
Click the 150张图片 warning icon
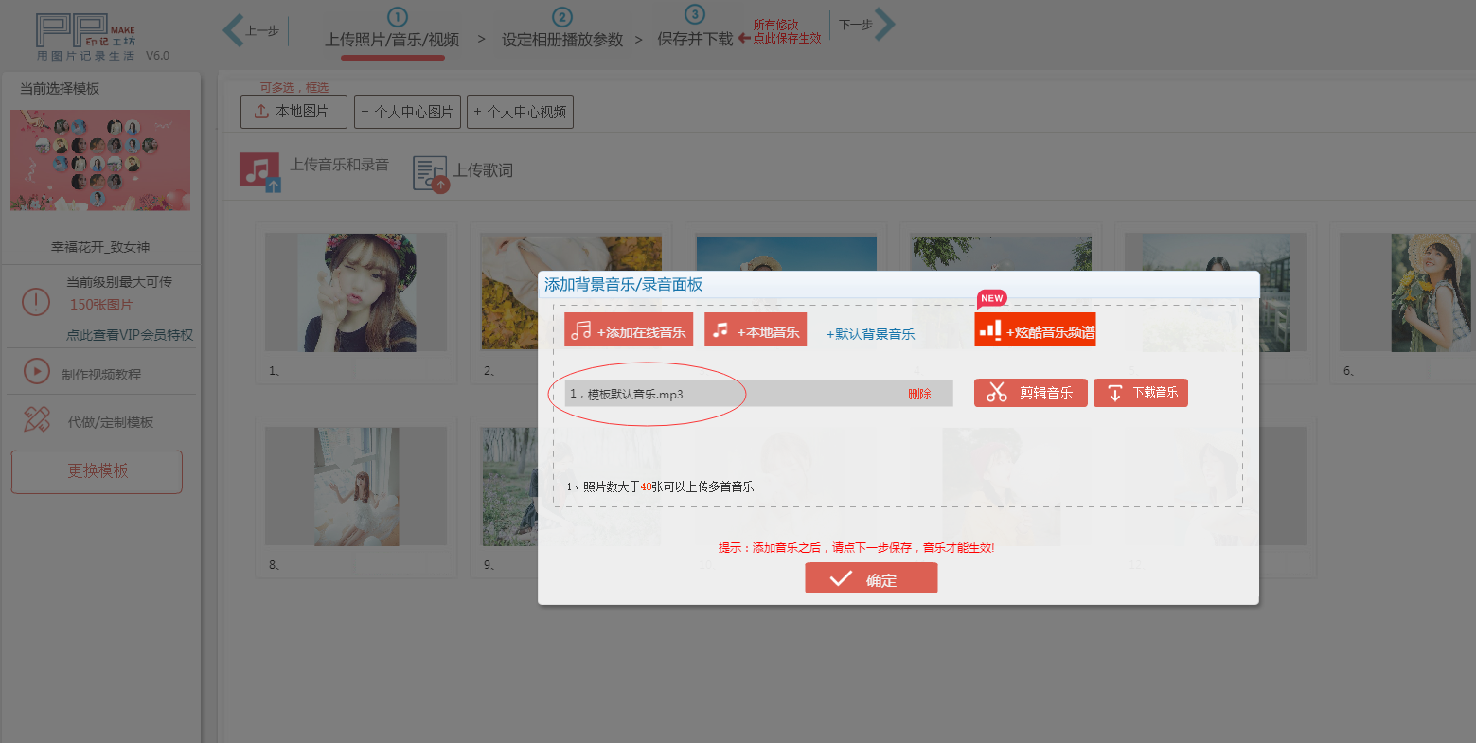coord(36,303)
